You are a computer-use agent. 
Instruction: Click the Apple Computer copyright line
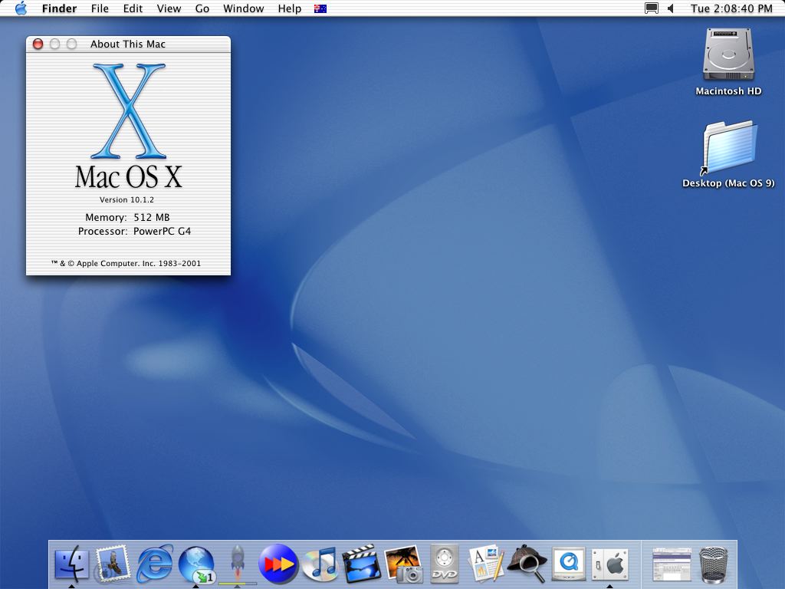[126, 264]
